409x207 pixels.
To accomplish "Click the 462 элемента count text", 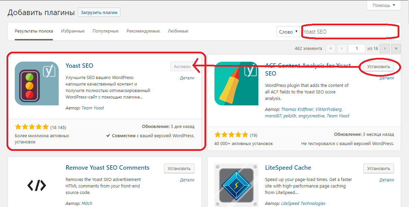I will (x=308, y=48).
